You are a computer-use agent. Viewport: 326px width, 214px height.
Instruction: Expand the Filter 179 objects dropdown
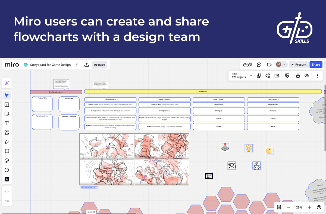[x=242, y=76]
